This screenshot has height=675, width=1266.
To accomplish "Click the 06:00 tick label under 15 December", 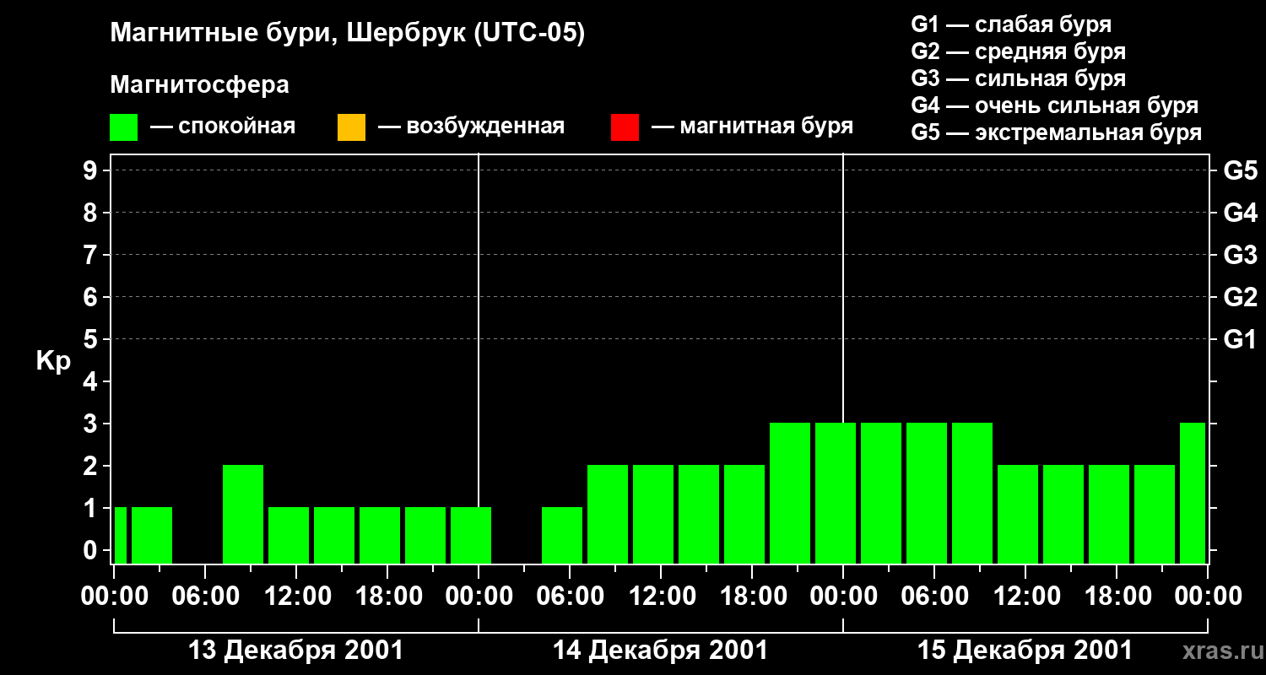I will click(934, 596).
